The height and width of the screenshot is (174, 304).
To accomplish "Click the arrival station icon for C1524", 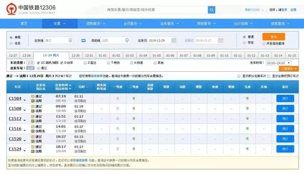I will (x=33, y=151).
